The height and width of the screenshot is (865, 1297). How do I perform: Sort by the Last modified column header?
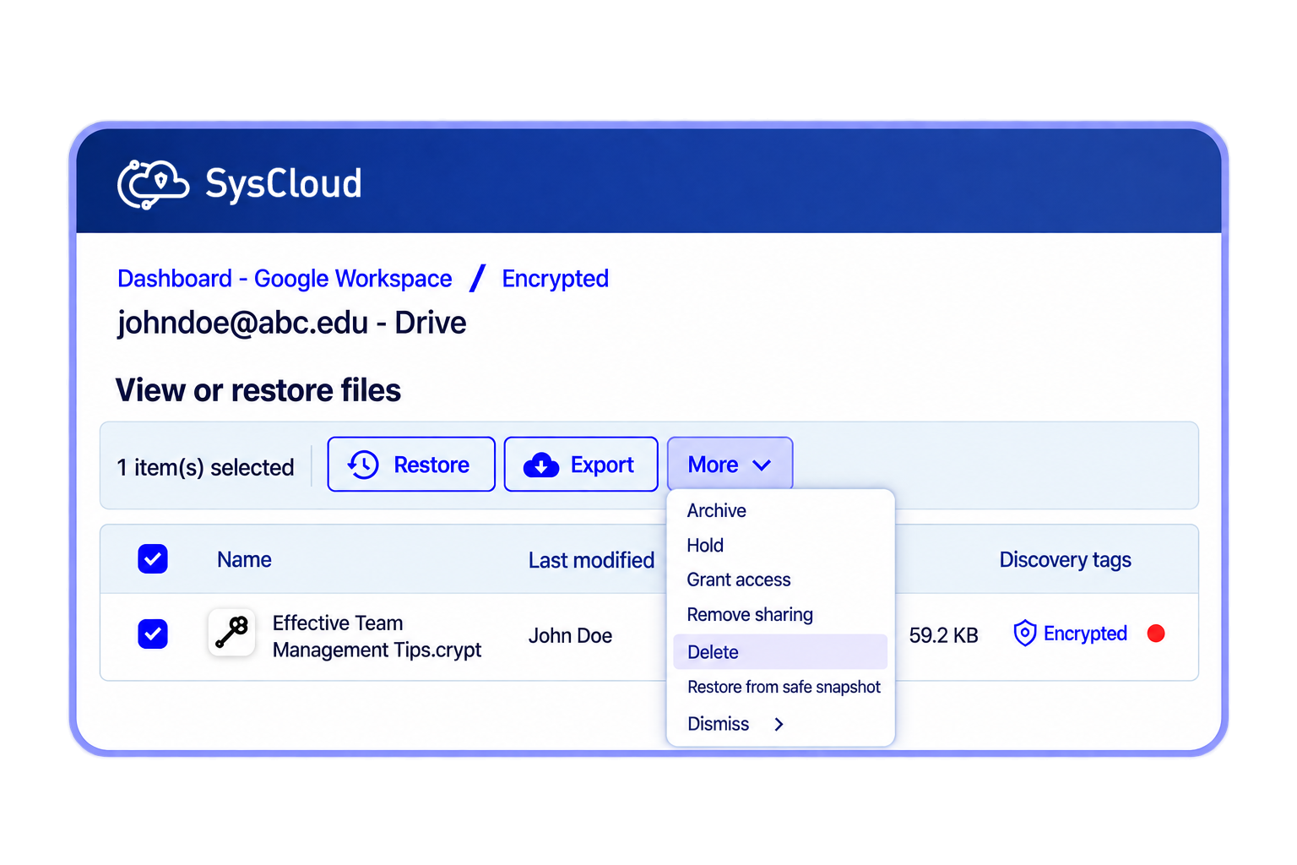[591, 560]
